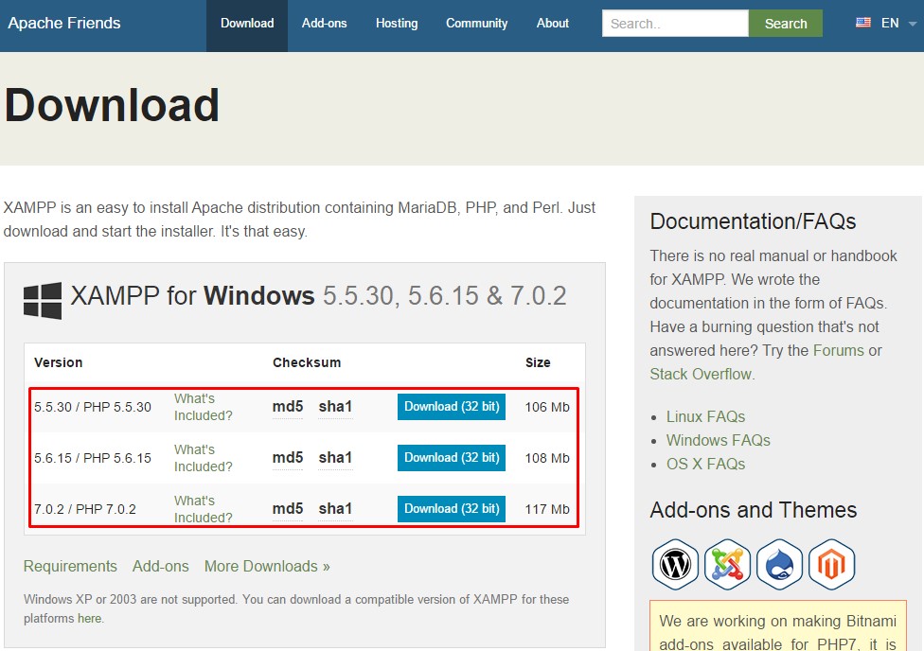
Task: Click the Checksum column header
Action: tap(307, 362)
